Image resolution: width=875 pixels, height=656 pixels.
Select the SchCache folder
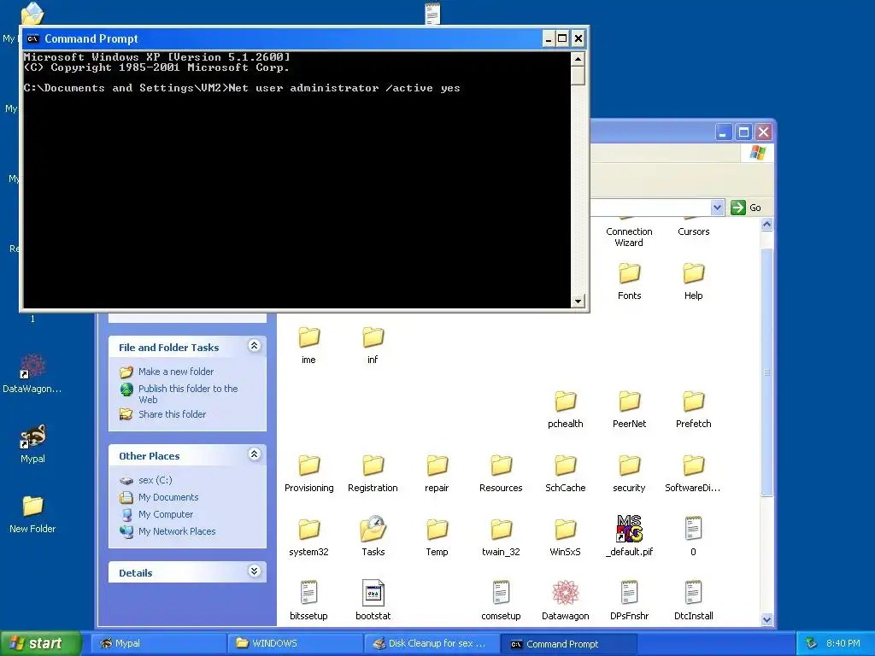[566, 473]
